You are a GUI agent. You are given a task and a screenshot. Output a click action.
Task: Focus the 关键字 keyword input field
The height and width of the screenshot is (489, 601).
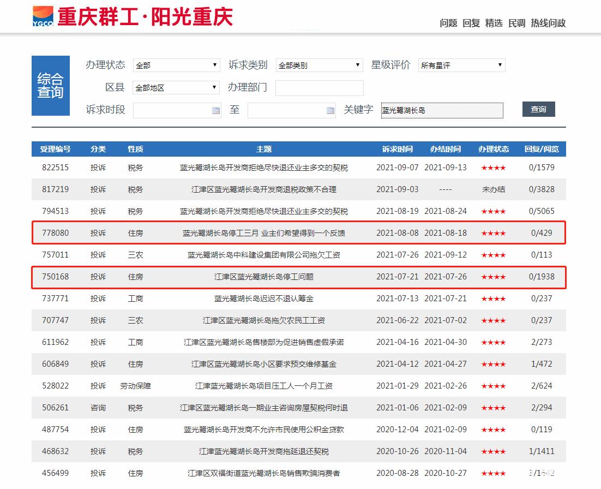click(x=442, y=110)
